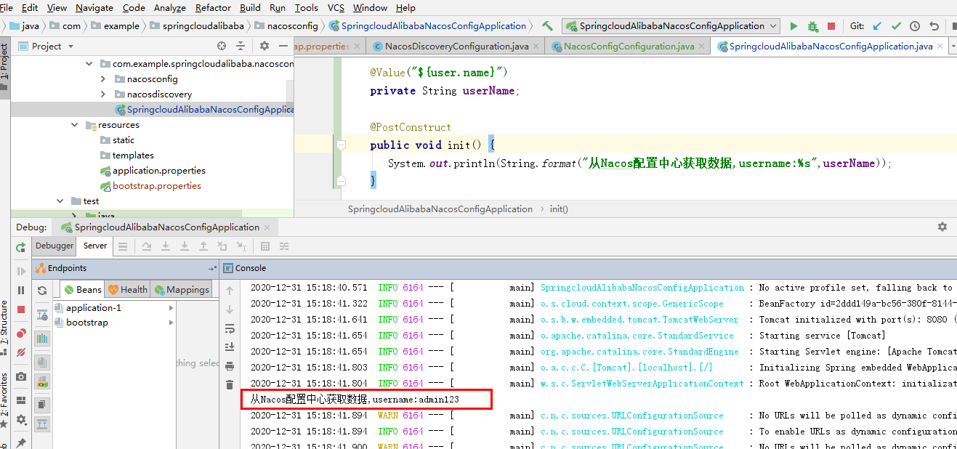
Task: Open debug settings gear in sidebar
Action: click(21, 419)
